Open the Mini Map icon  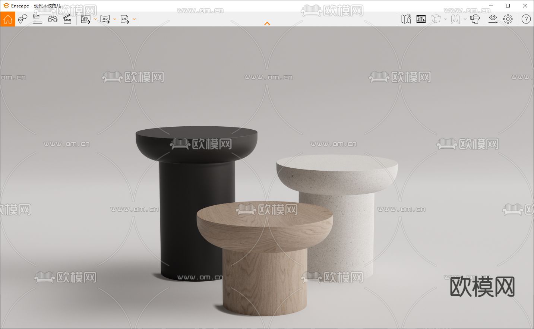click(x=406, y=19)
